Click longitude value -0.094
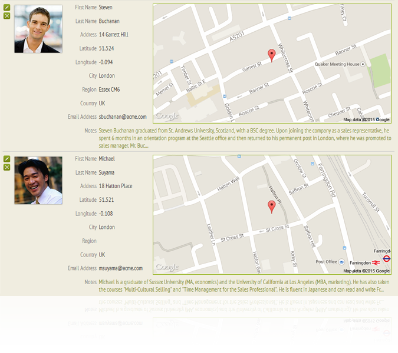This screenshot has height=353, width=398. [106, 62]
